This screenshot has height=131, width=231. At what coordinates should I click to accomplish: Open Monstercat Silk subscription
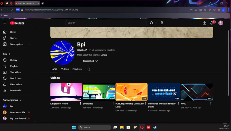coord(17,112)
